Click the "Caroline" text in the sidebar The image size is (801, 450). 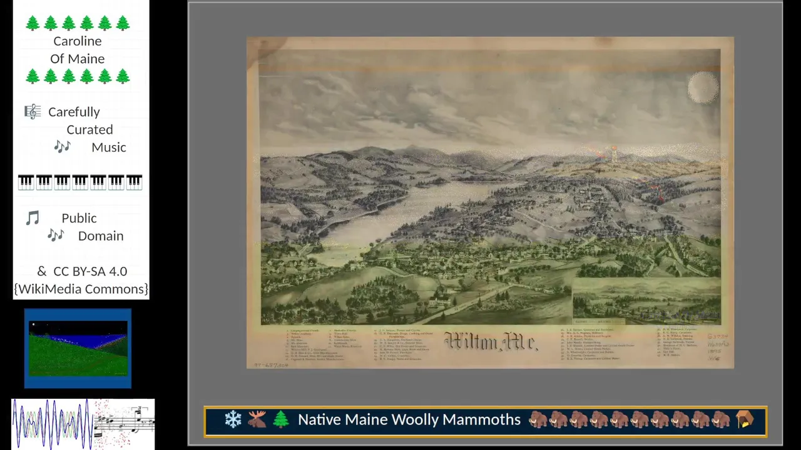[78, 41]
